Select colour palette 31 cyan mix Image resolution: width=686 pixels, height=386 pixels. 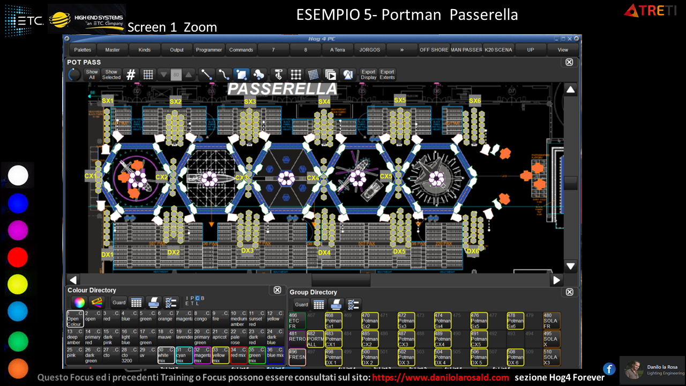tap(184, 355)
